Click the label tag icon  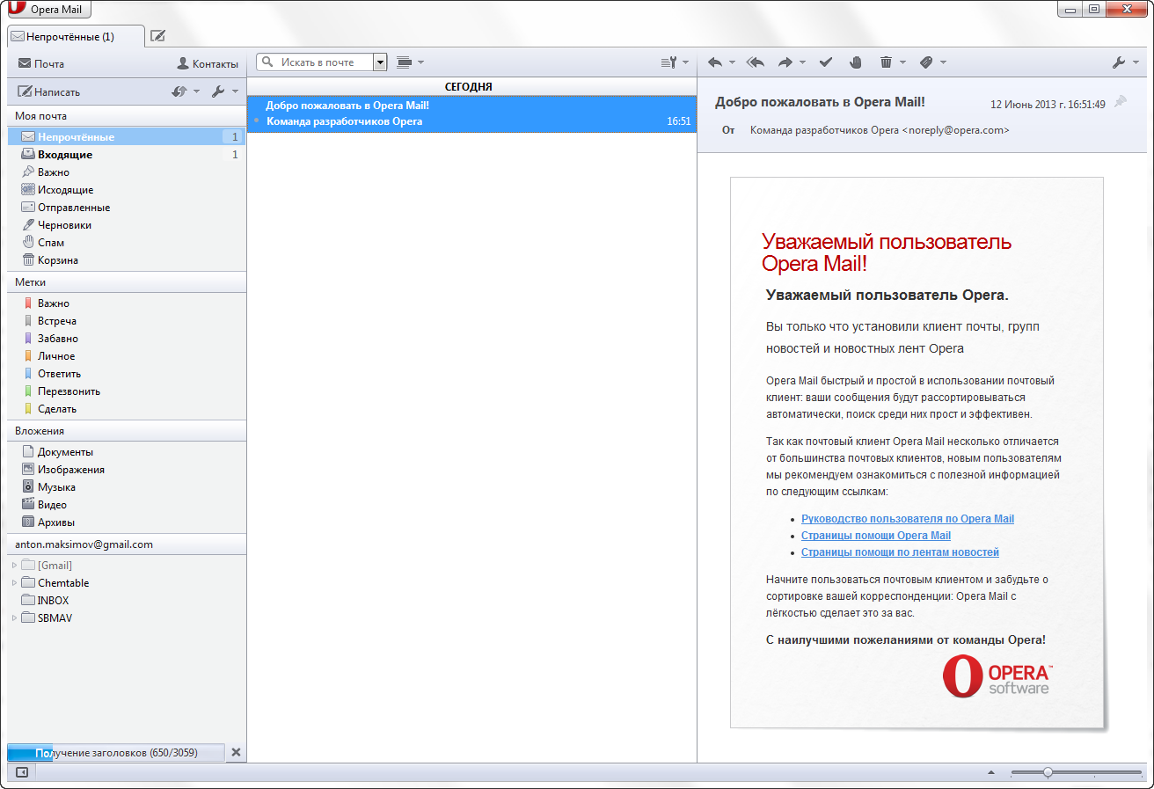(926, 62)
